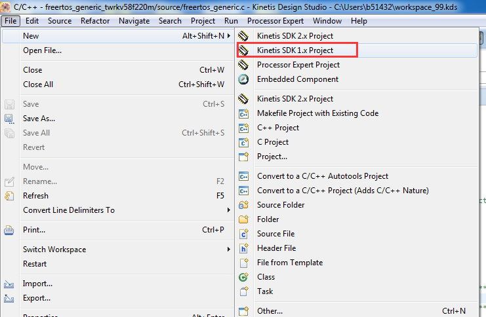Select Refresh in the File menu
This screenshot has width=486, height=317.
point(118,196)
